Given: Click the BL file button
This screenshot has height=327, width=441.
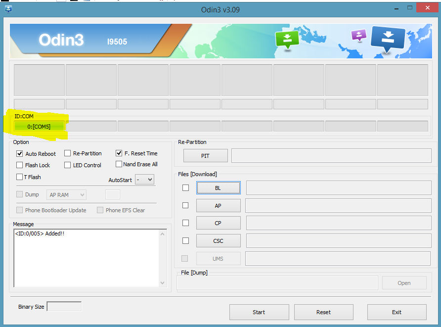Looking at the screenshot, I should click(218, 187).
